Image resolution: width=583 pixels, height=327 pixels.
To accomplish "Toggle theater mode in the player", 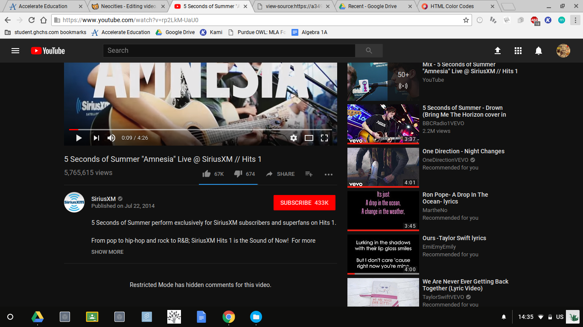I will point(309,138).
